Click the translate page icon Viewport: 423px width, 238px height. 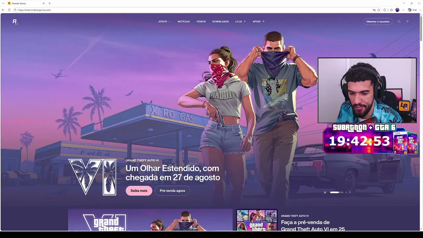click(374, 10)
